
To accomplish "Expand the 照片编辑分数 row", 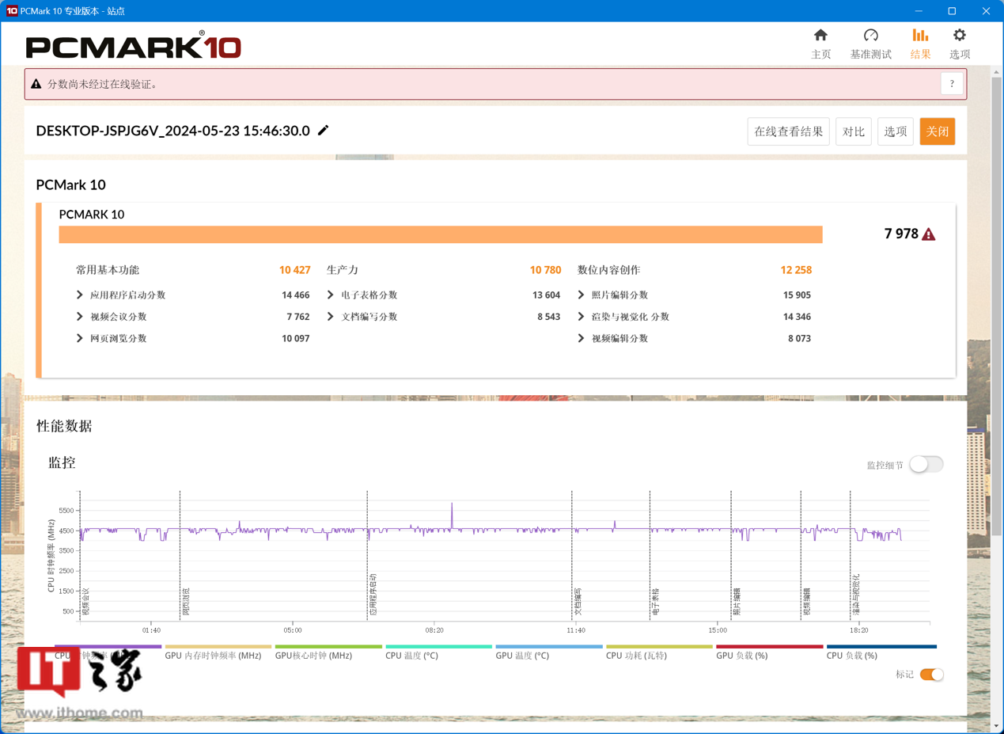I will (x=582, y=295).
